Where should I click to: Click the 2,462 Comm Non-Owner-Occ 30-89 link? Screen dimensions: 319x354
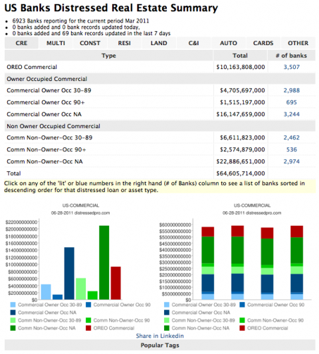(x=292, y=137)
